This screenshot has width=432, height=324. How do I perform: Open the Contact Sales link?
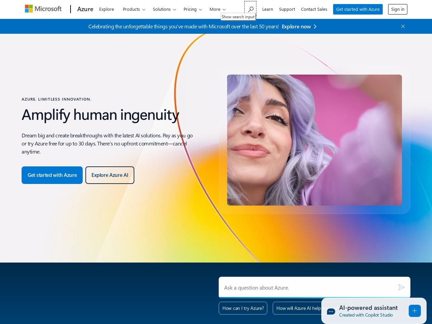(x=314, y=9)
